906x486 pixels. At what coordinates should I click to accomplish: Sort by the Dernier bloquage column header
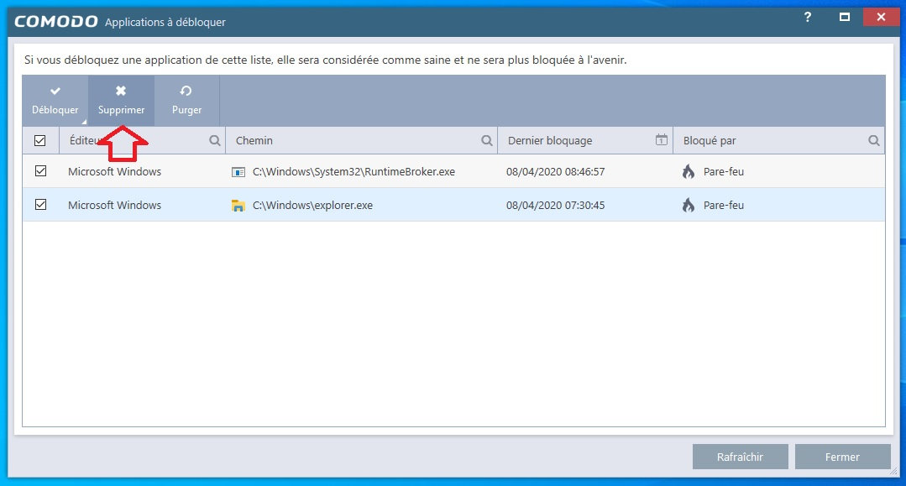click(550, 140)
